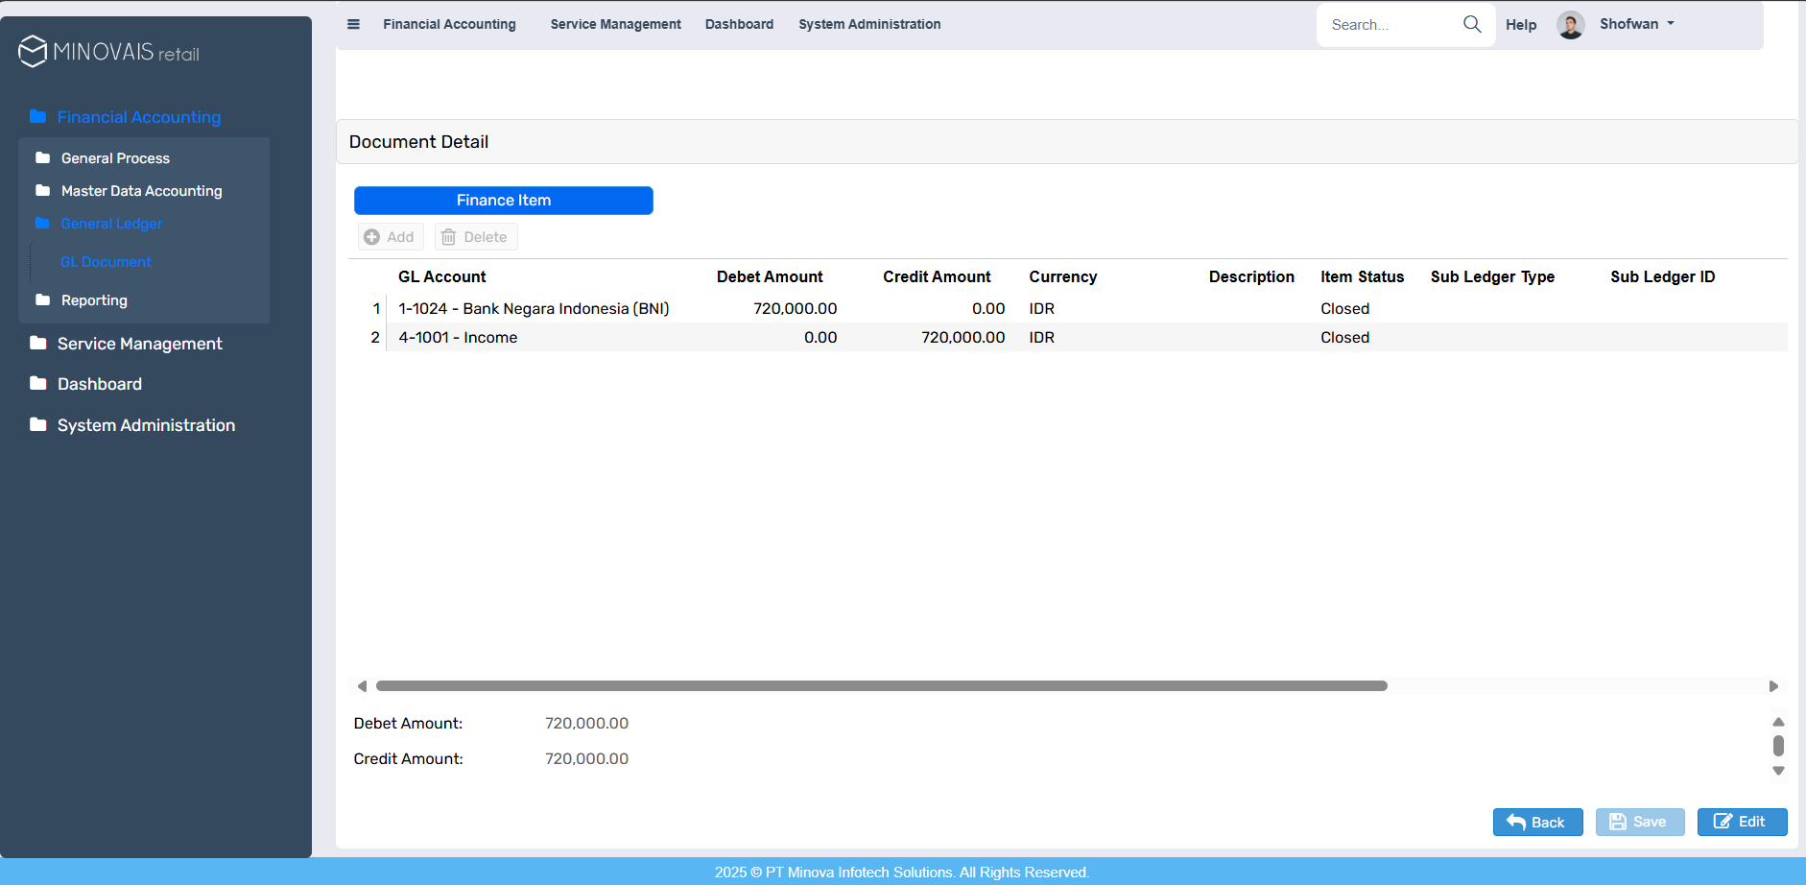Expand the Shofwan user dropdown
Viewport: 1806px width, 885px height.
point(1637,24)
